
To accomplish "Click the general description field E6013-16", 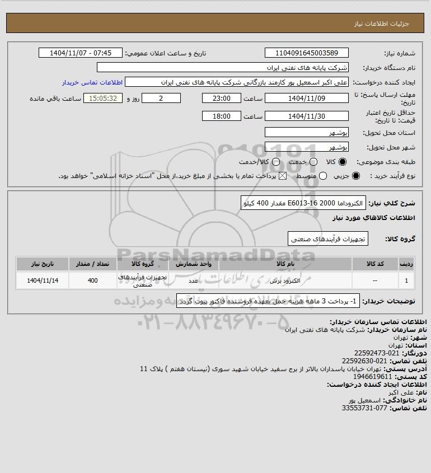I will click(303, 203).
